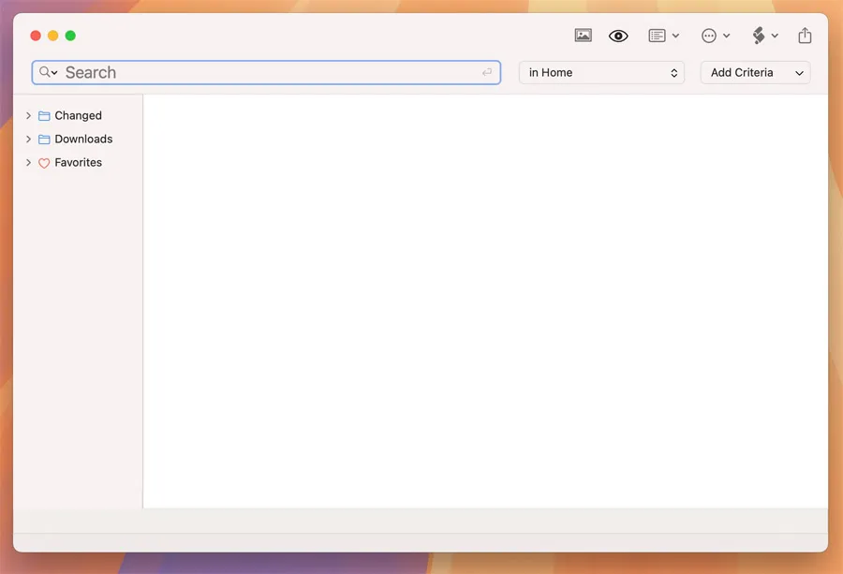Close the window with red button
The width and height of the screenshot is (843, 574).
point(36,36)
